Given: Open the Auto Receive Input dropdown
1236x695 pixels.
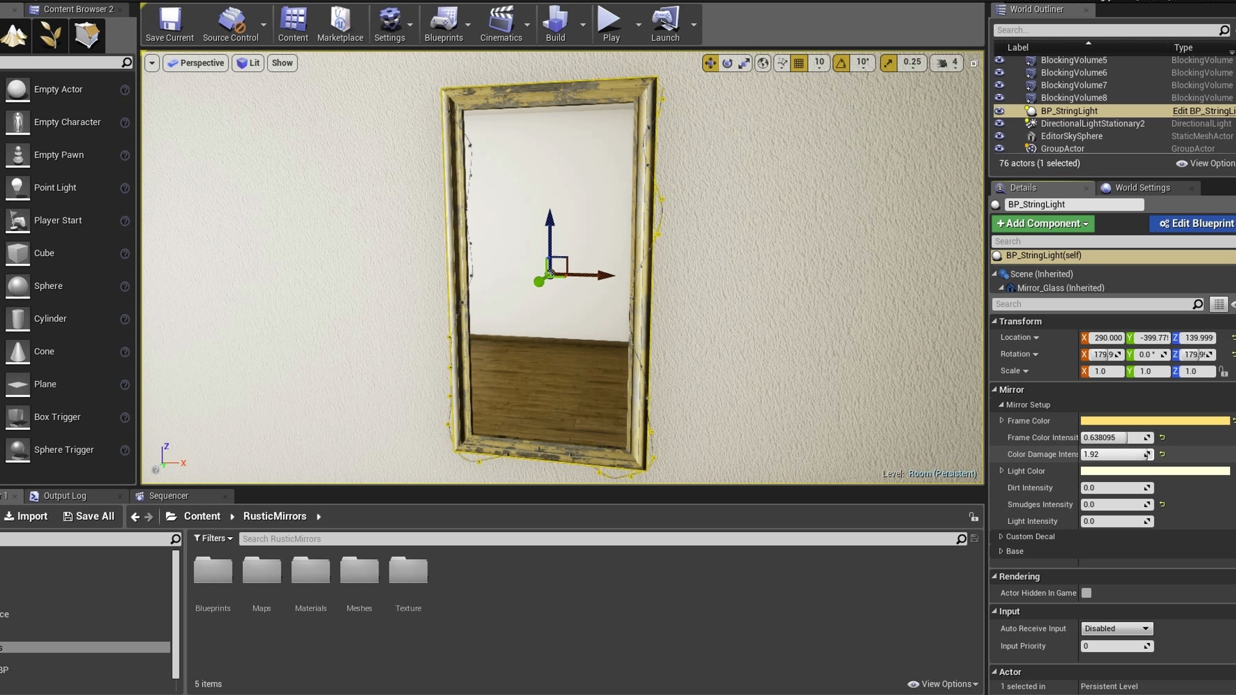Looking at the screenshot, I should click(x=1116, y=629).
